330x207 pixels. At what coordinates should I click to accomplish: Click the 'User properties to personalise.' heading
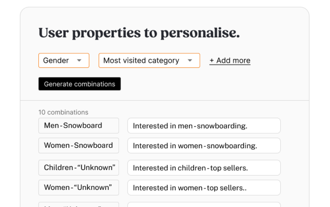pyautogui.click(x=139, y=33)
